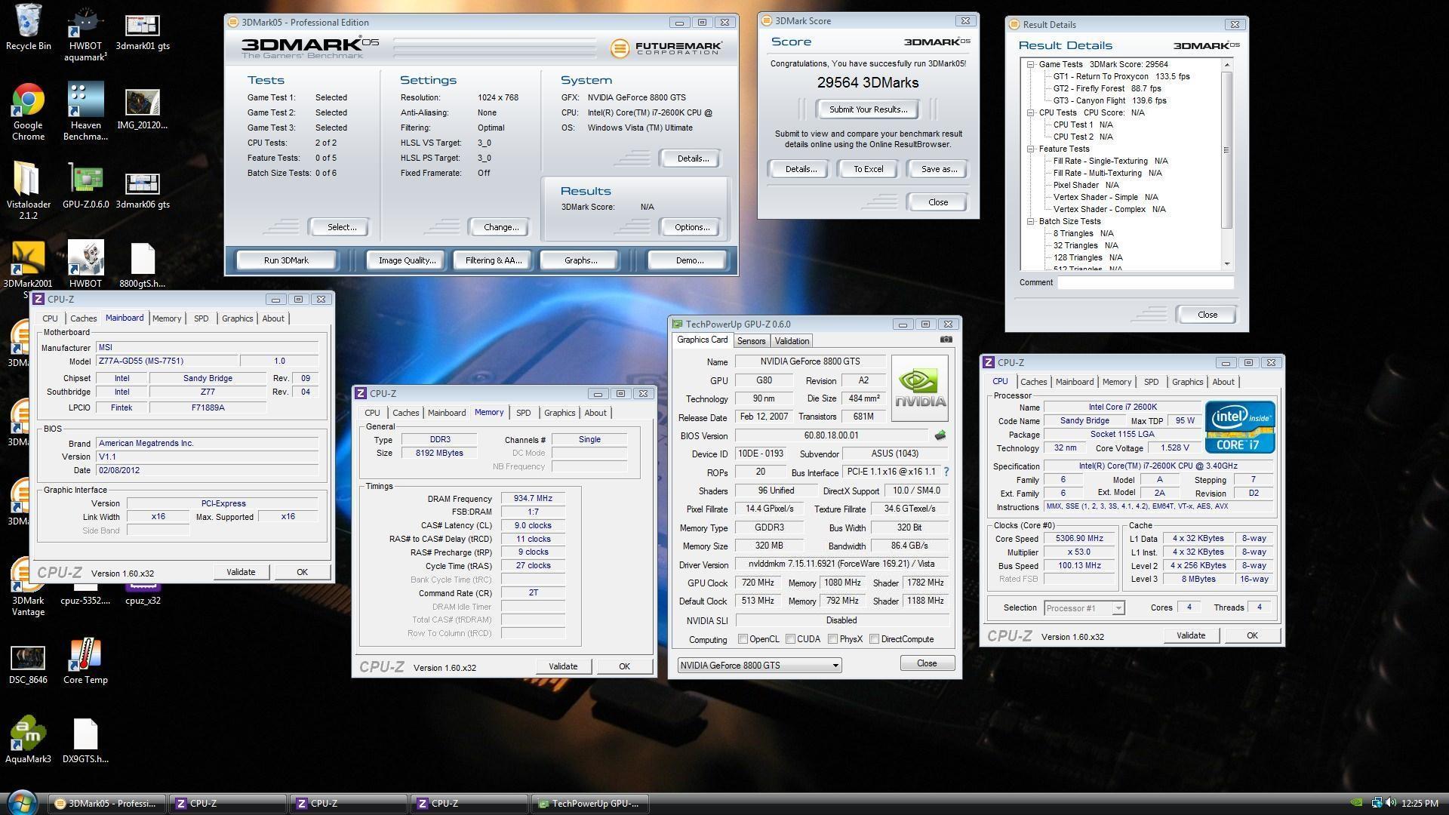This screenshot has width=1449, height=815.
Task: Click Filtering & AA button
Action: (493, 260)
